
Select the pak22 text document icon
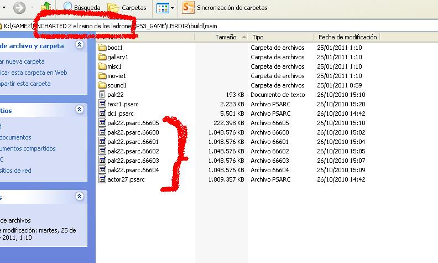pos(102,95)
